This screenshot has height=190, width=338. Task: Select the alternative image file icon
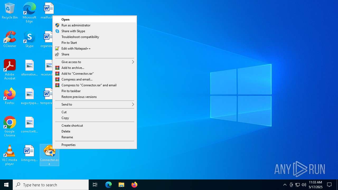click(29, 68)
